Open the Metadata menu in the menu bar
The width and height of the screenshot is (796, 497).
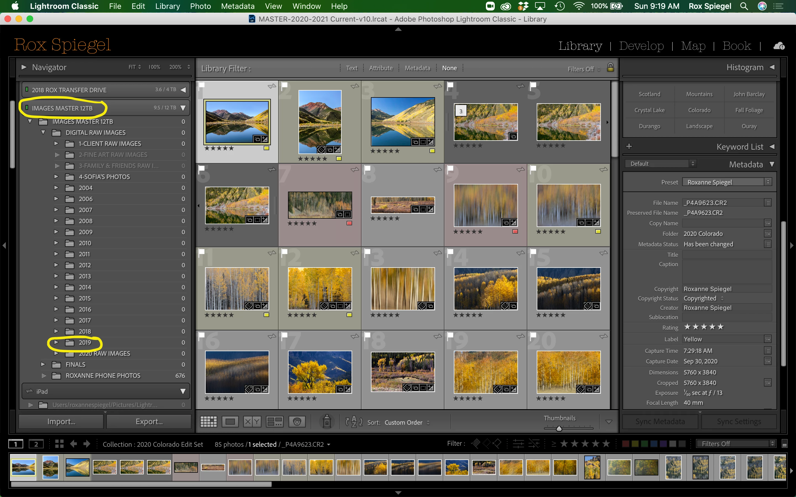tap(237, 6)
